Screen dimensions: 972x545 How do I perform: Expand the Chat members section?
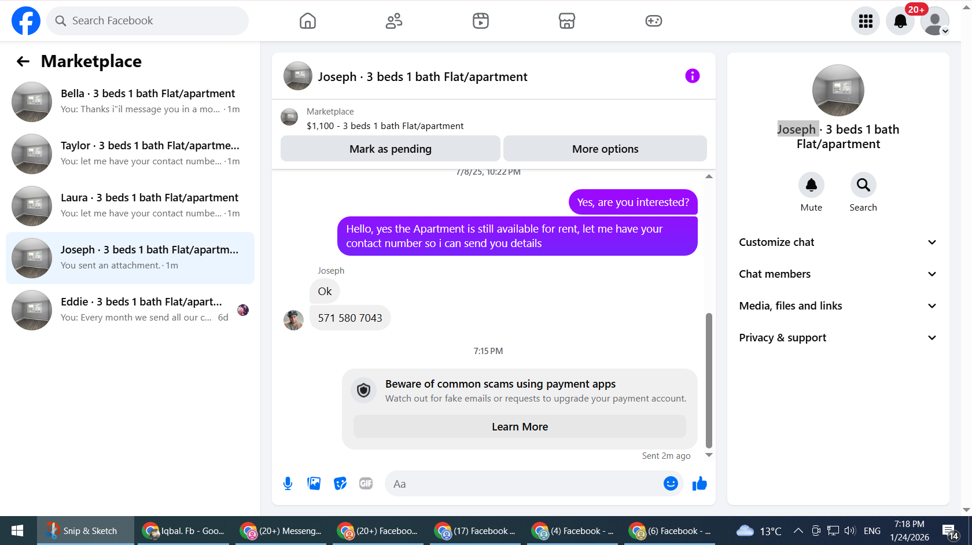[838, 274]
